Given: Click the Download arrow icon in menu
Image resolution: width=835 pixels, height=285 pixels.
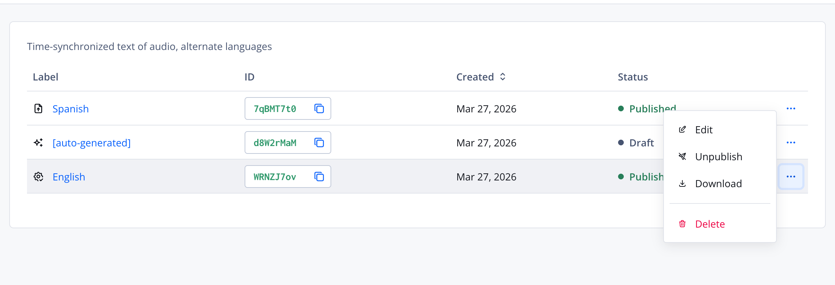Looking at the screenshot, I should pos(682,184).
